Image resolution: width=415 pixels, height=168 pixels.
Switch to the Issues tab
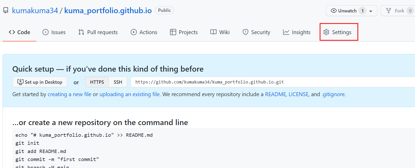pyautogui.click(x=54, y=32)
